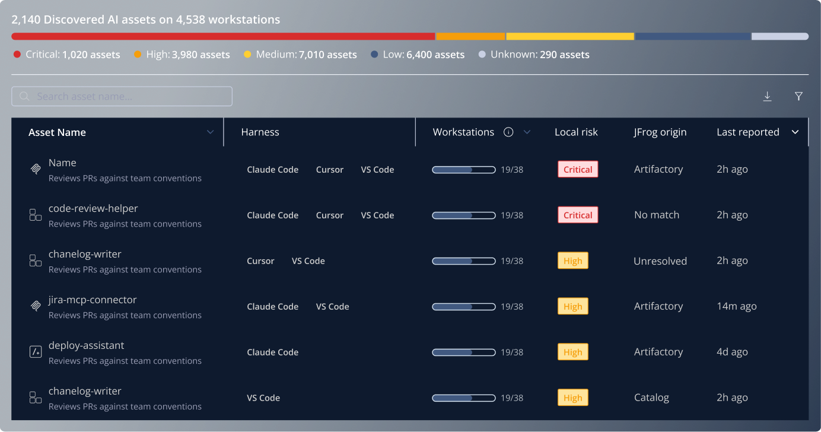
Task: Click the "Medium: 7,010 assets" legend label
Action: tap(307, 55)
